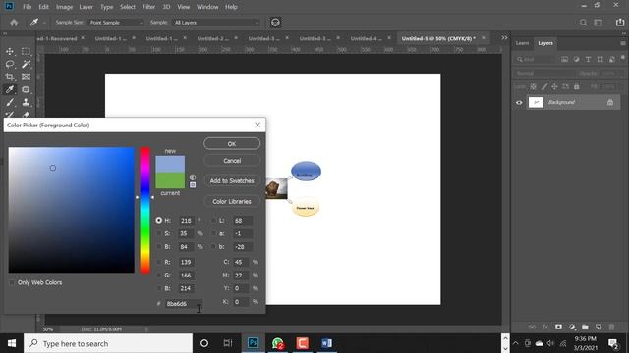Create new fill or adjustment layer icon
The image size is (629, 353).
pos(572,327)
